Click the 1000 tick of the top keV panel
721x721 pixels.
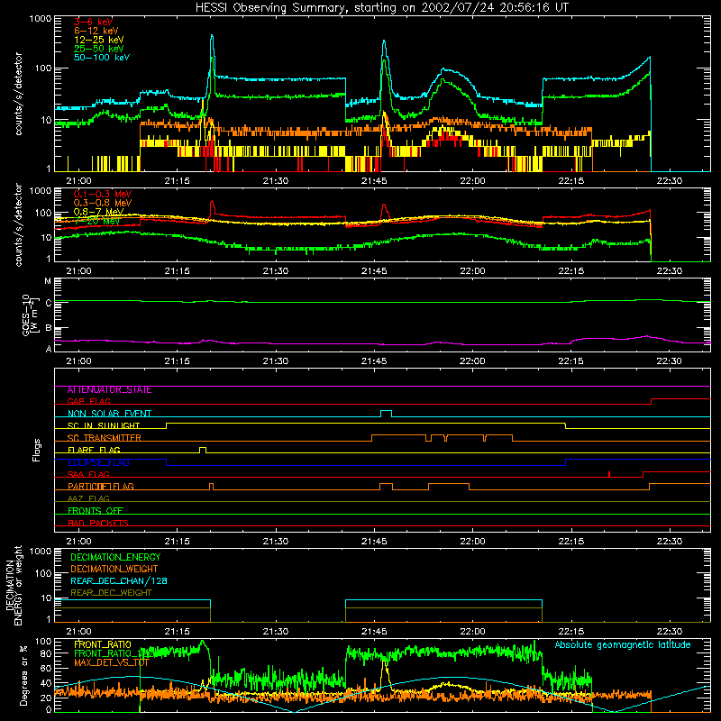tap(41, 19)
